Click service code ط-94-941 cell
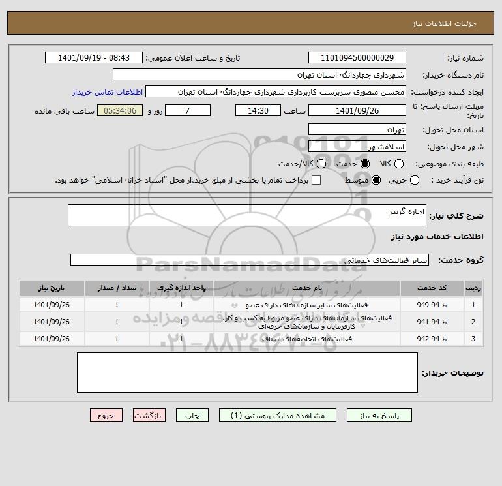This screenshot has height=486, width=502. (x=432, y=322)
